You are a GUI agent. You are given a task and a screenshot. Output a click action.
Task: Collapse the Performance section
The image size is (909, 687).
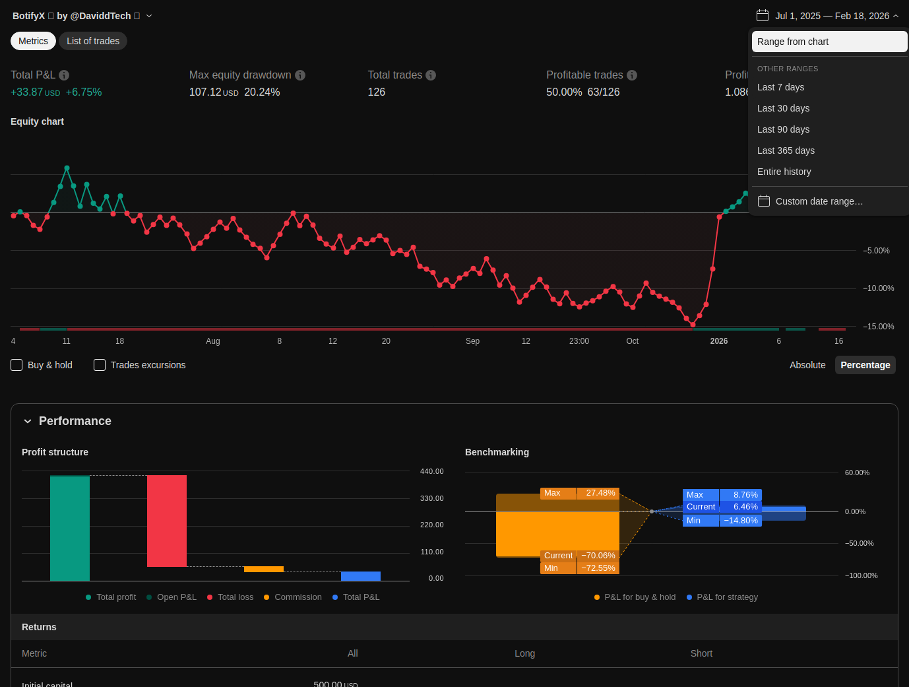pyautogui.click(x=28, y=421)
